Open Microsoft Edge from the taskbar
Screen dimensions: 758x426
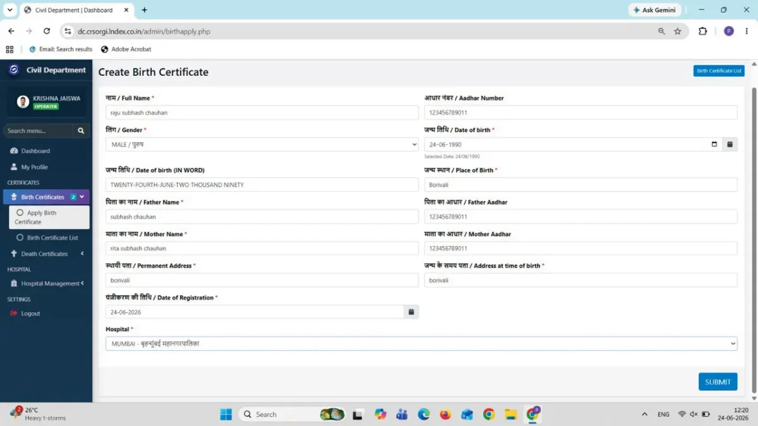pyautogui.click(x=424, y=414)
